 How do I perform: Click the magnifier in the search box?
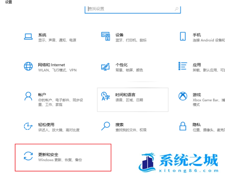point(176,9)
